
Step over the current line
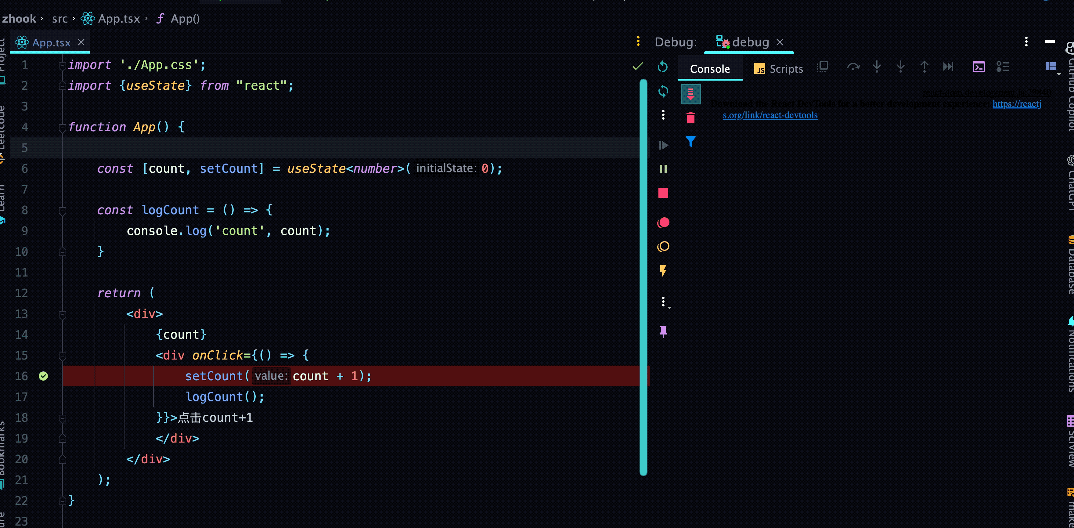(x=853, y=67)
